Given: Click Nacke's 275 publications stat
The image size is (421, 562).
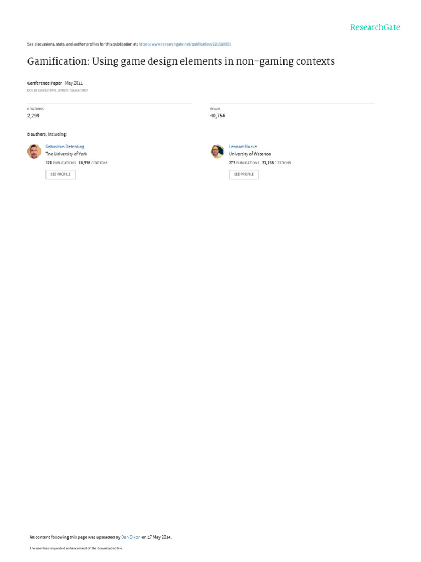Looking at the screenshot, I should (x=244, y=162).
